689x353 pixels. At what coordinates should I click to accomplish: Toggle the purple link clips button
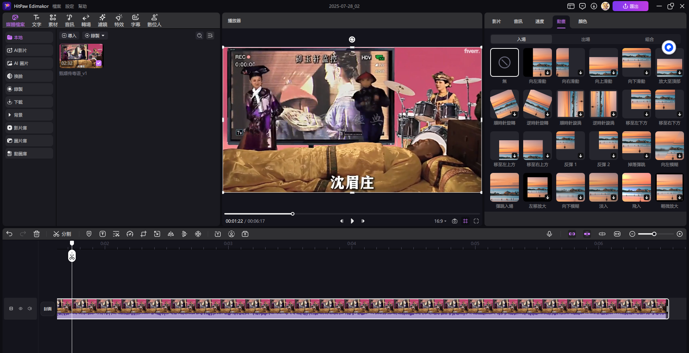(x=572, y=234)
